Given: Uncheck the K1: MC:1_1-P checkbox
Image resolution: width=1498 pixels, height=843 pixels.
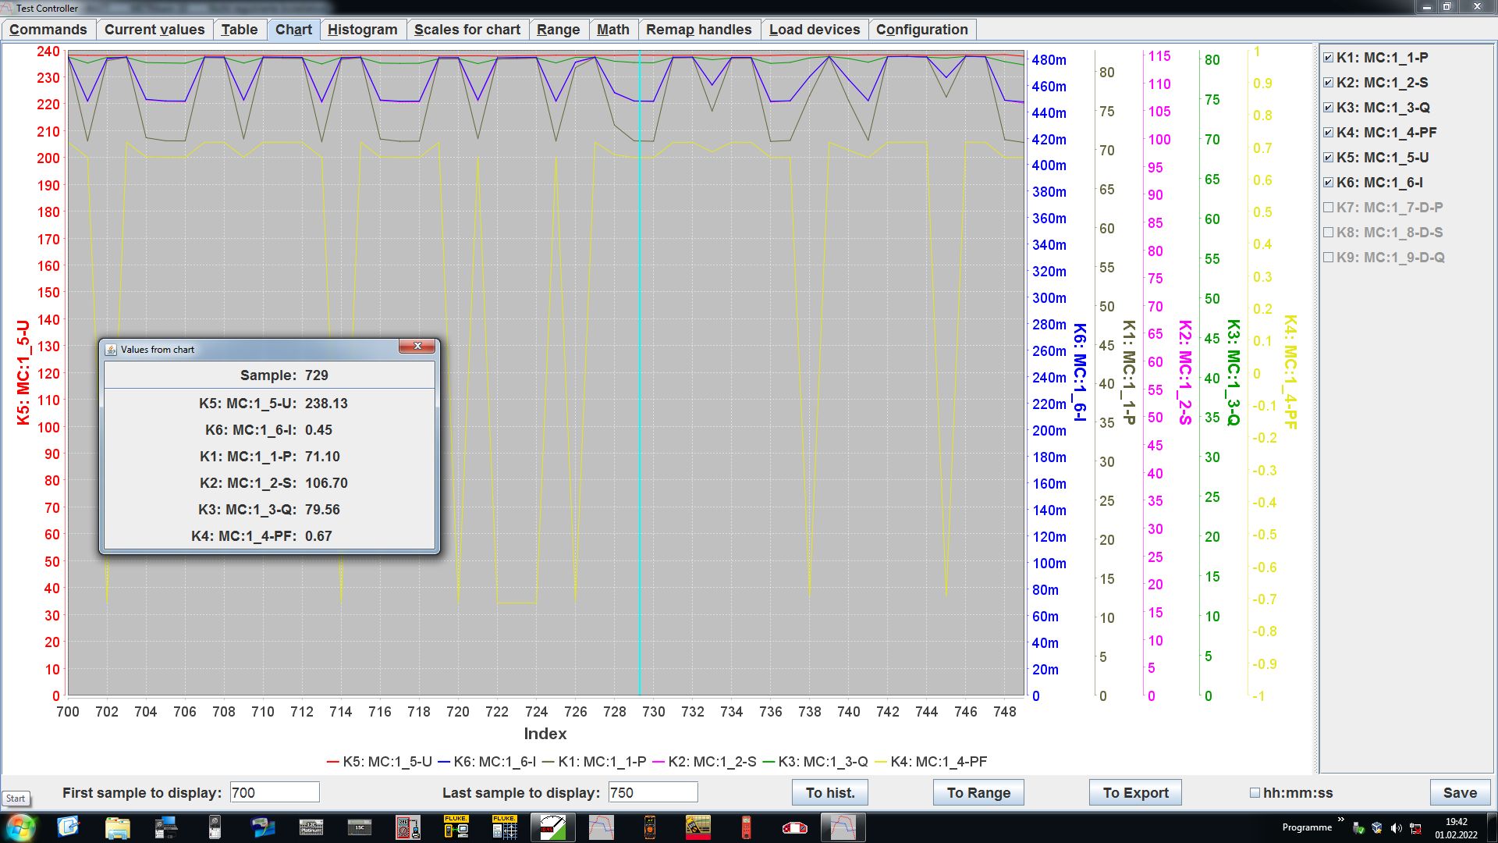Looking at the screenshot, I should point(1328,58).
